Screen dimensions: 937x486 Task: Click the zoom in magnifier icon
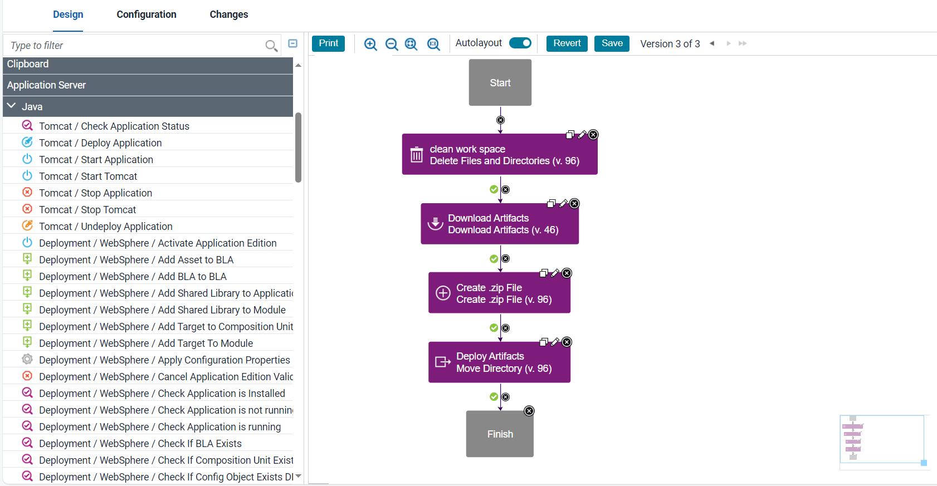(x=370, y=44)
